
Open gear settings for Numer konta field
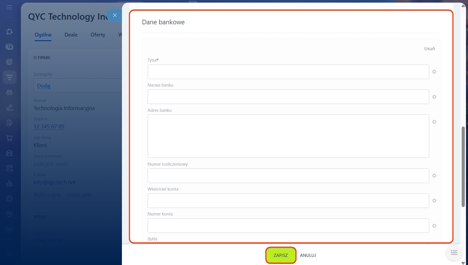[434, 226]
